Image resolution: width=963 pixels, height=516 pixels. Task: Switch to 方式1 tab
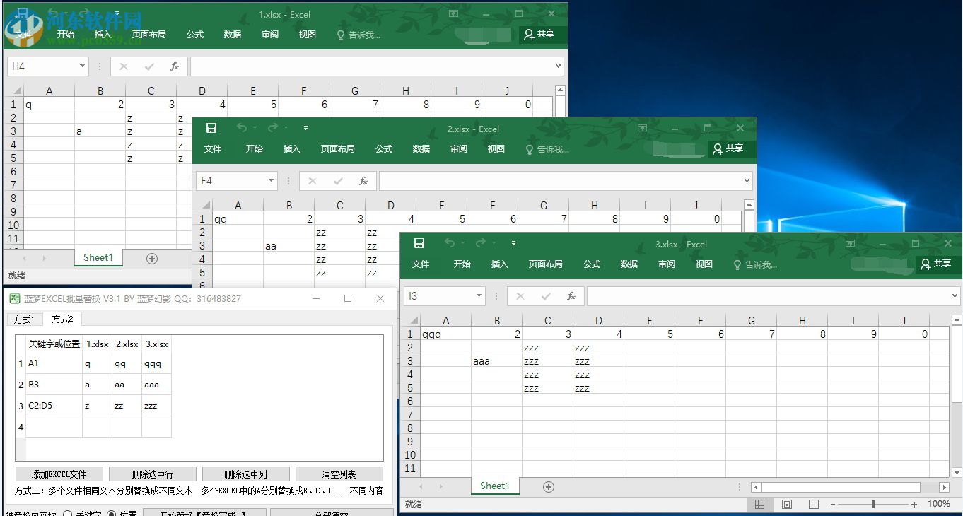pyautogui.click(x=24, y=319)
